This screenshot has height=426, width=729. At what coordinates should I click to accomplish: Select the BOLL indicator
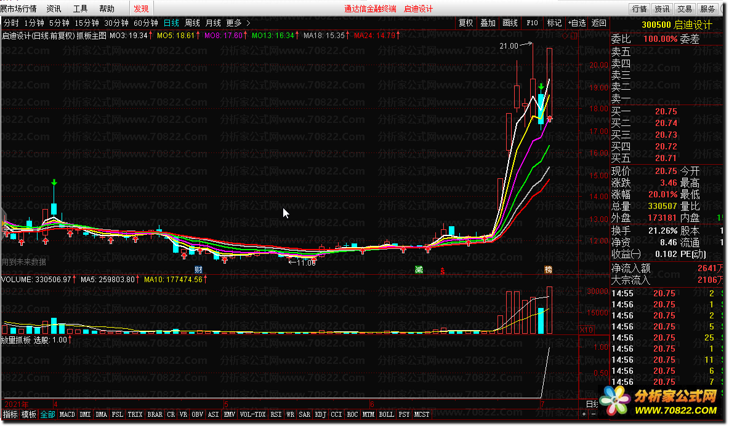[386, 414]
